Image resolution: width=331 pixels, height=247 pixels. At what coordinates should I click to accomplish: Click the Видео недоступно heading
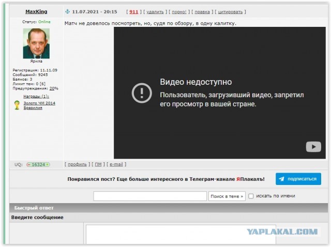pos(195,82)
